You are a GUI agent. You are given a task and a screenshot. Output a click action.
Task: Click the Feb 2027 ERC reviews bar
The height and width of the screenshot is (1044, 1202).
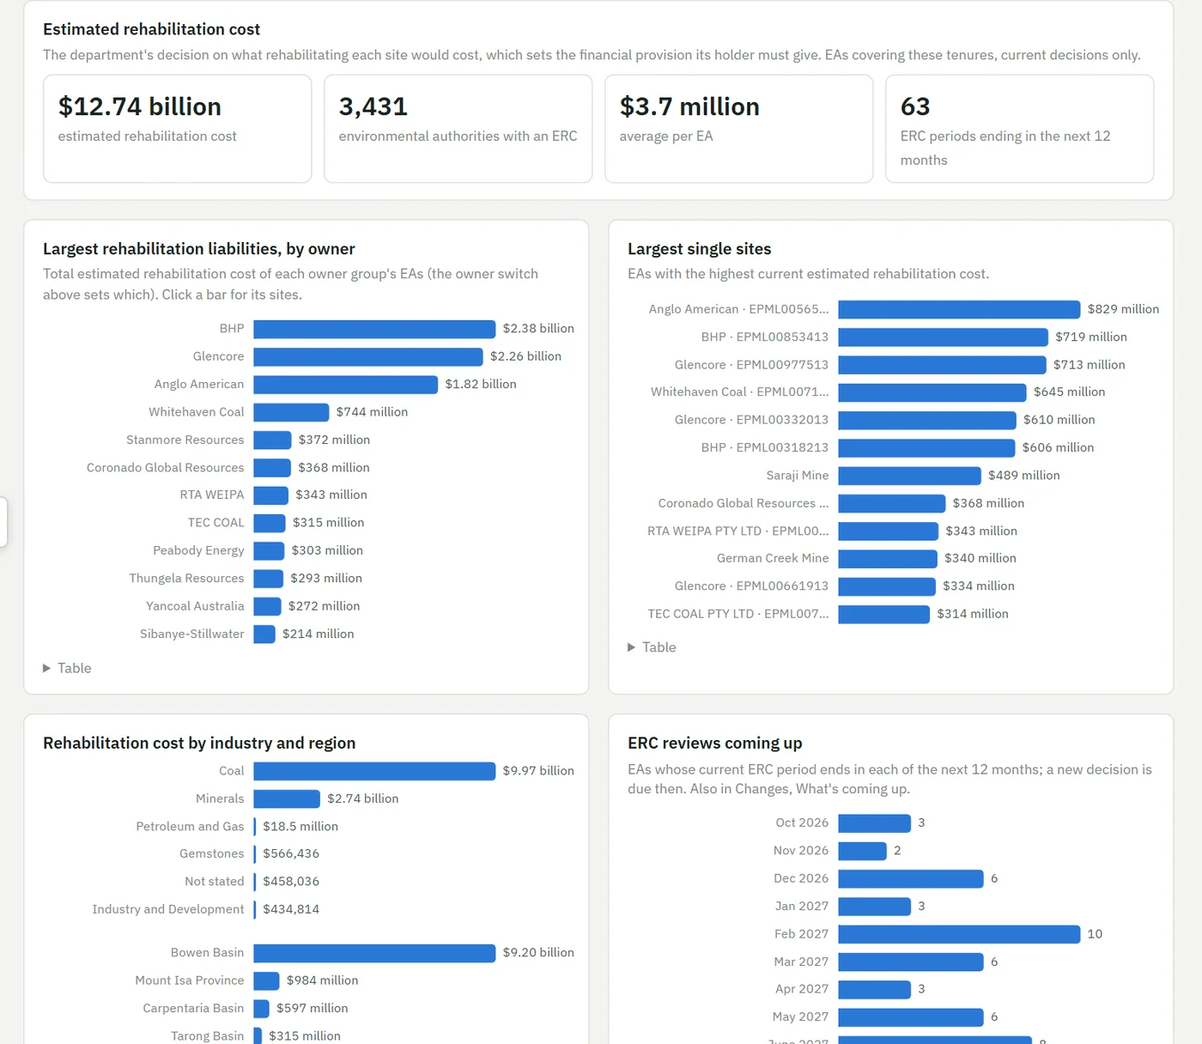click(959, 934)
